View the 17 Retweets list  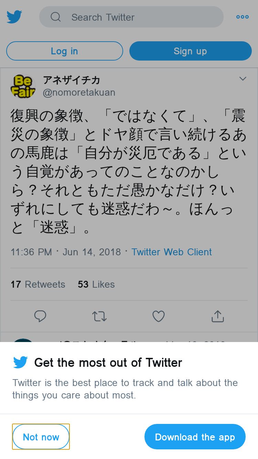(38, 284)
